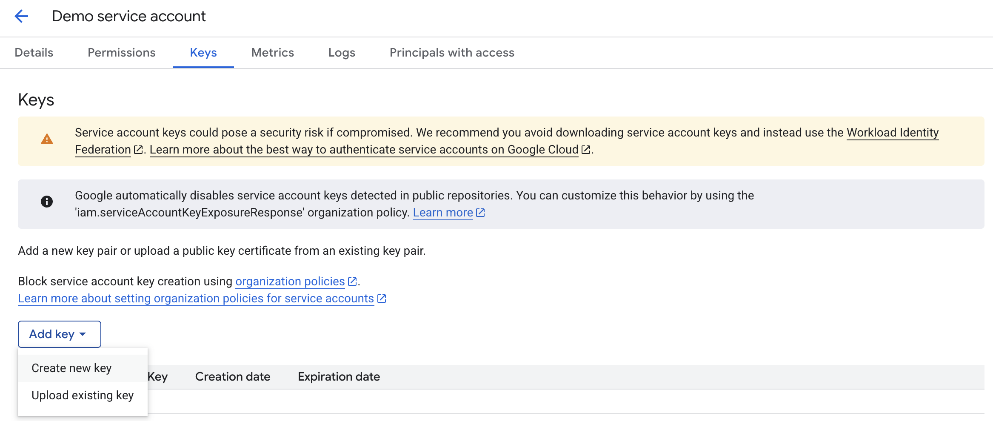Click external link icon after Federation
The height and width of the screenshot is (421, 993).
click(x=138, y=150)
